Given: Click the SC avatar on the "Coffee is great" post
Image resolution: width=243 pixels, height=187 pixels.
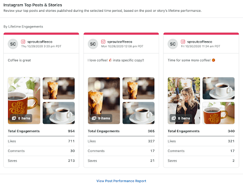Looking at the screenshot, I should click(13, 44).
